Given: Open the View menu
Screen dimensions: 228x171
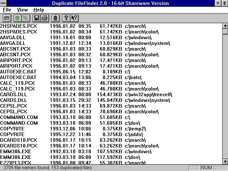Looking at the screenshot, I should [x=22, y=10].
